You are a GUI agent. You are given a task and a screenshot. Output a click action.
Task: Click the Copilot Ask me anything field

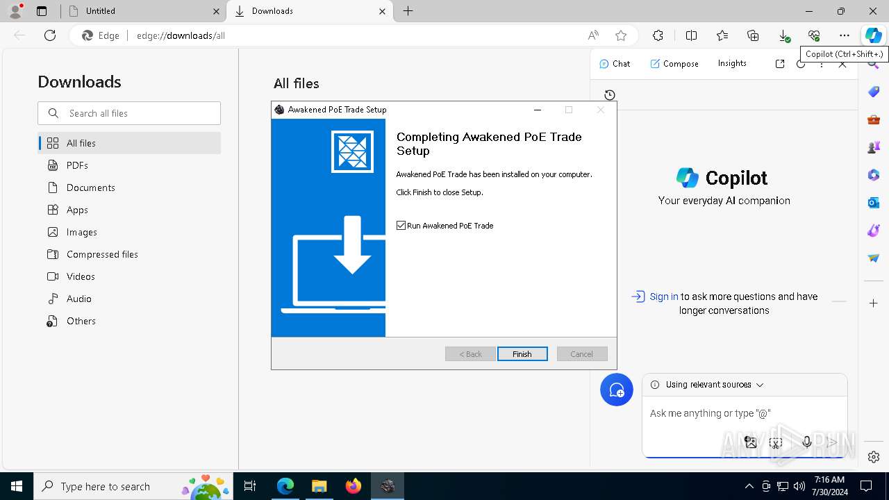745,413
